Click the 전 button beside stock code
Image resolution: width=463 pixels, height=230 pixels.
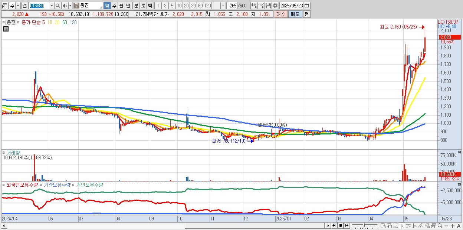pos(24,6)
